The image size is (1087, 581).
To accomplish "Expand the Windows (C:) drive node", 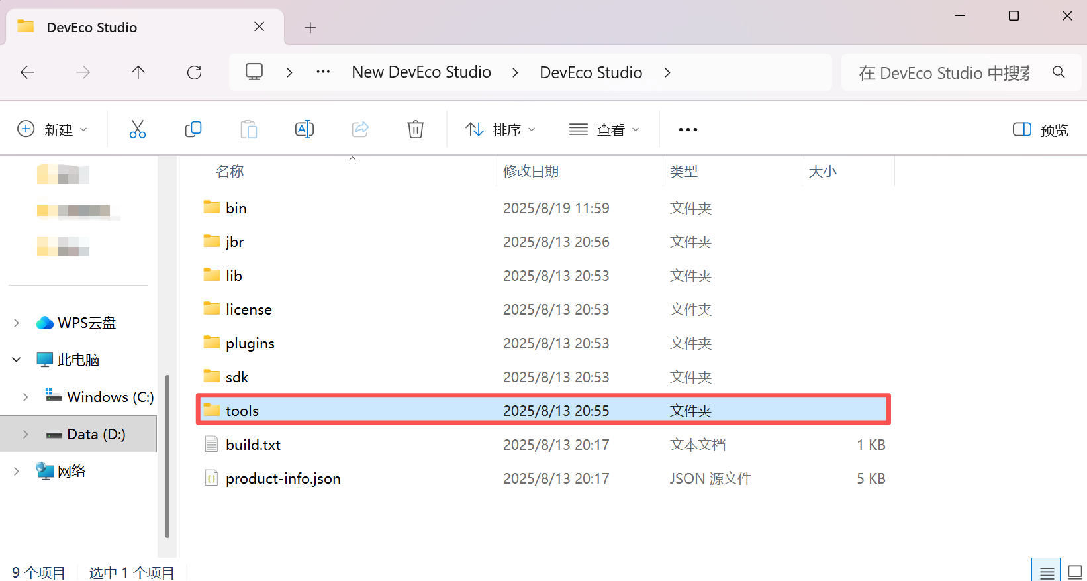I will pyautogui.click(x=26, y=397).
